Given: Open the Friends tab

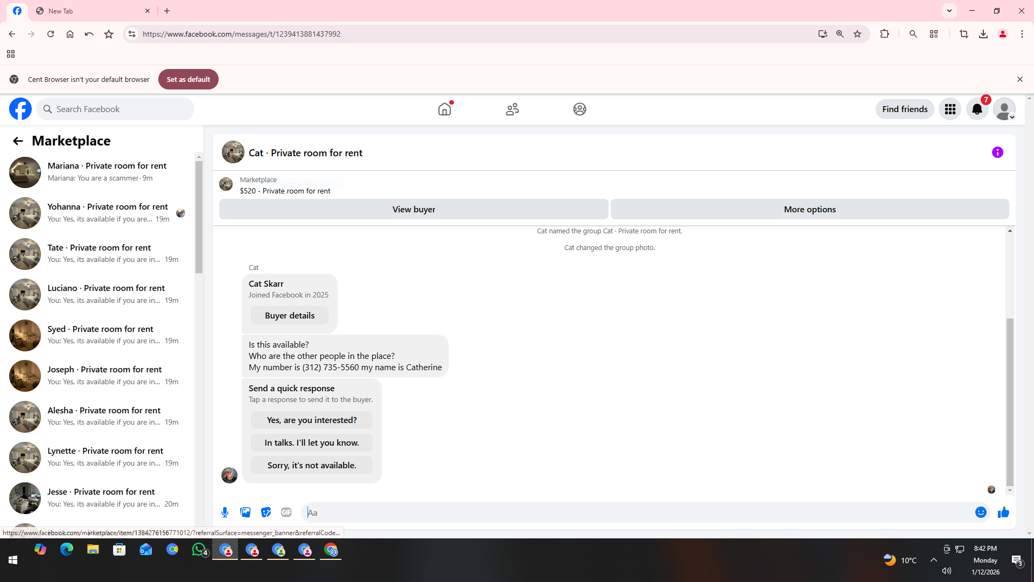Looking at the screenshot, I should [512, 109].
